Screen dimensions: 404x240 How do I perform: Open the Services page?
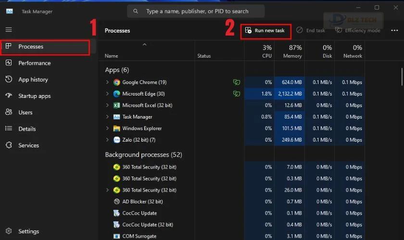click(28, 145)
